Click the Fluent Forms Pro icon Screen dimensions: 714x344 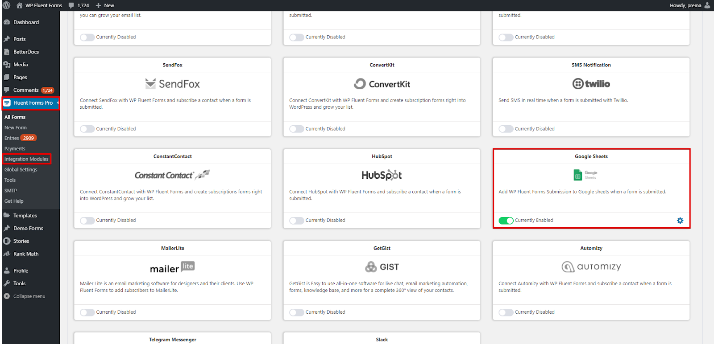[x=7, y=103]
